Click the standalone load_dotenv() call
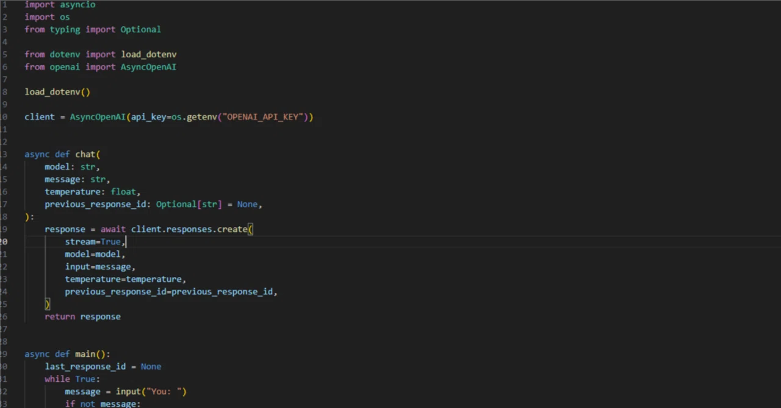 point(57,92)
